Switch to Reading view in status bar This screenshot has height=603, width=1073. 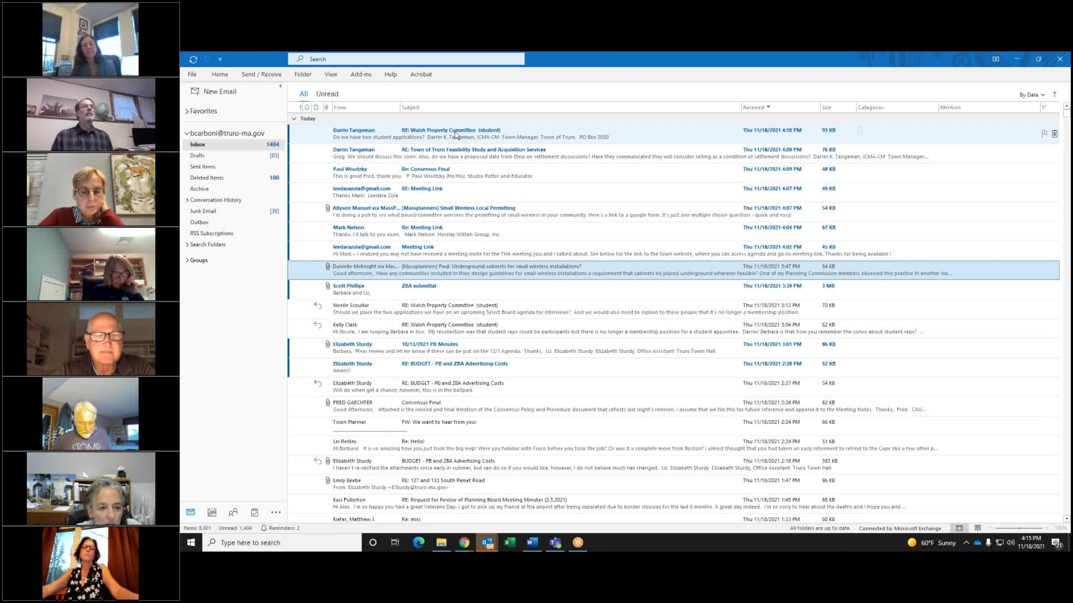point(977,528)
